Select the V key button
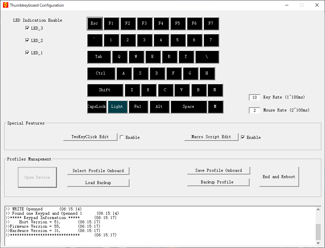Screen dimensions: 325x248 182,90
